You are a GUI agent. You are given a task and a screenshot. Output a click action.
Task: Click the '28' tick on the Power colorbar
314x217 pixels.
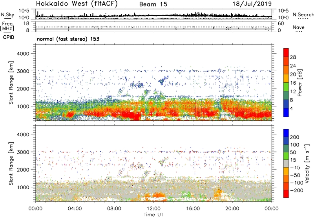pyautogui.click(x=293, y=57)
